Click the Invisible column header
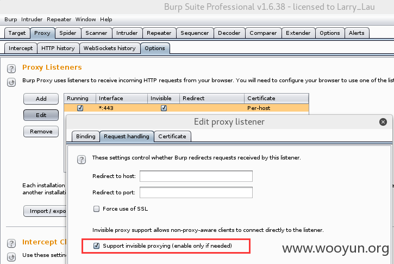The height and width of the screenshot is (264, 394). click(164, 99)
